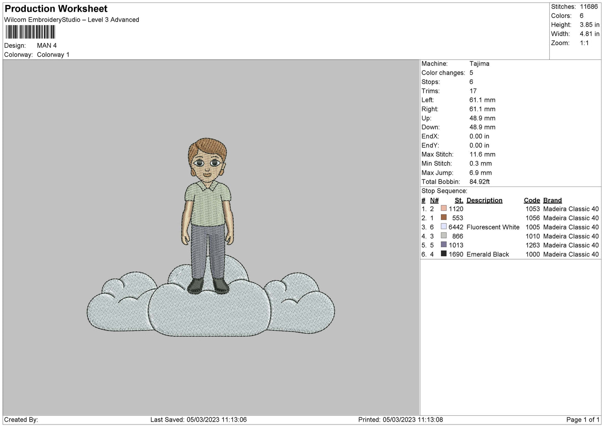Click the stitches count '11686'
Viewport: 604px width, 427px height.
pos(589,7)
